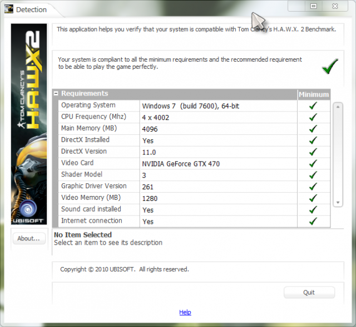Select the Video Memory (MB) row
This screenshot has height=327, width=356.
194,198
